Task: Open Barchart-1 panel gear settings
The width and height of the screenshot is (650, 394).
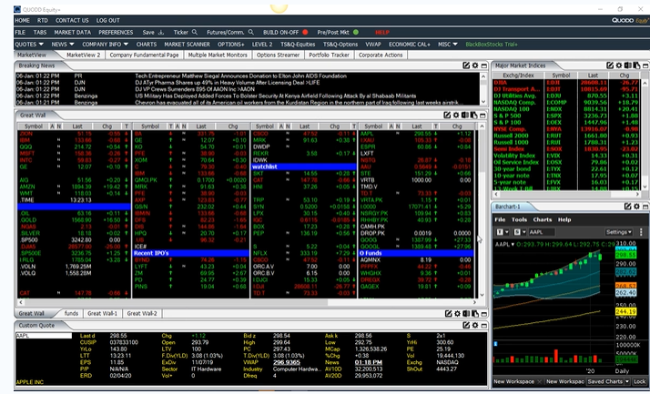Action: (x=636, y=207)
